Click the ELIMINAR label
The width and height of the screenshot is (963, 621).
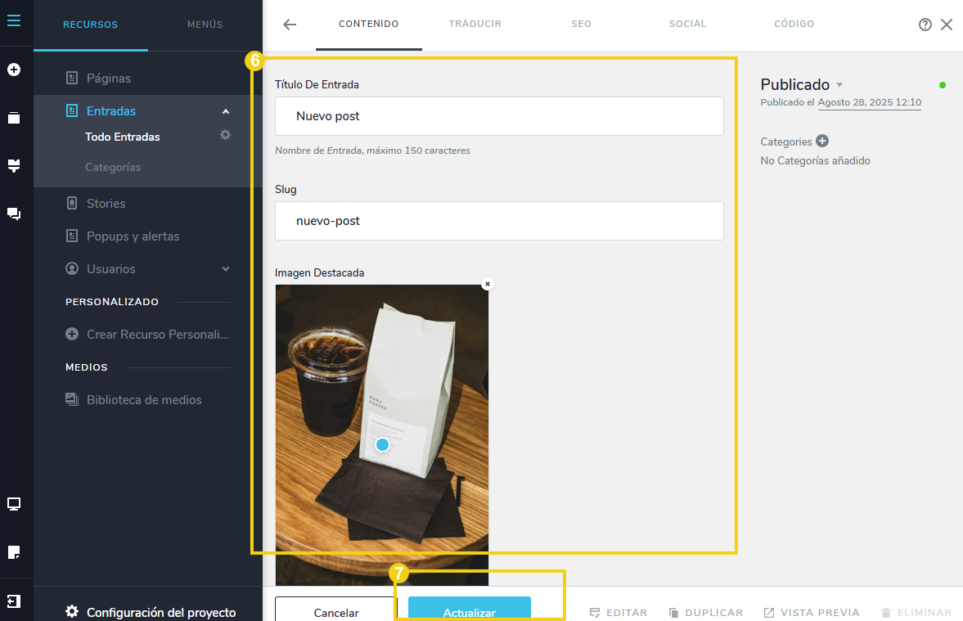[x=925, y=612]
